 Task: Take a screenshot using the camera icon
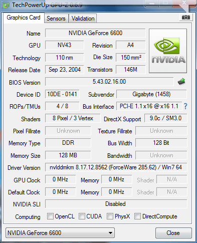coord(186,17)
